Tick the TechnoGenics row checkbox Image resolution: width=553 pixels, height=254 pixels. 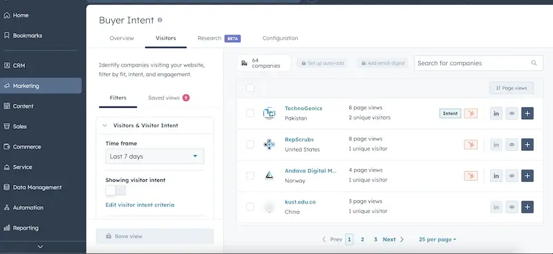coord(250,113)
